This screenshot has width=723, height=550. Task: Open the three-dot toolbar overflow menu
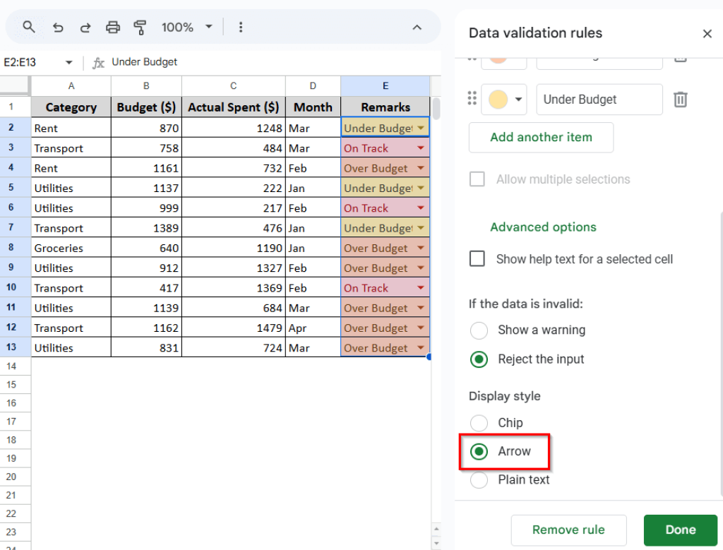coord(241,27)
